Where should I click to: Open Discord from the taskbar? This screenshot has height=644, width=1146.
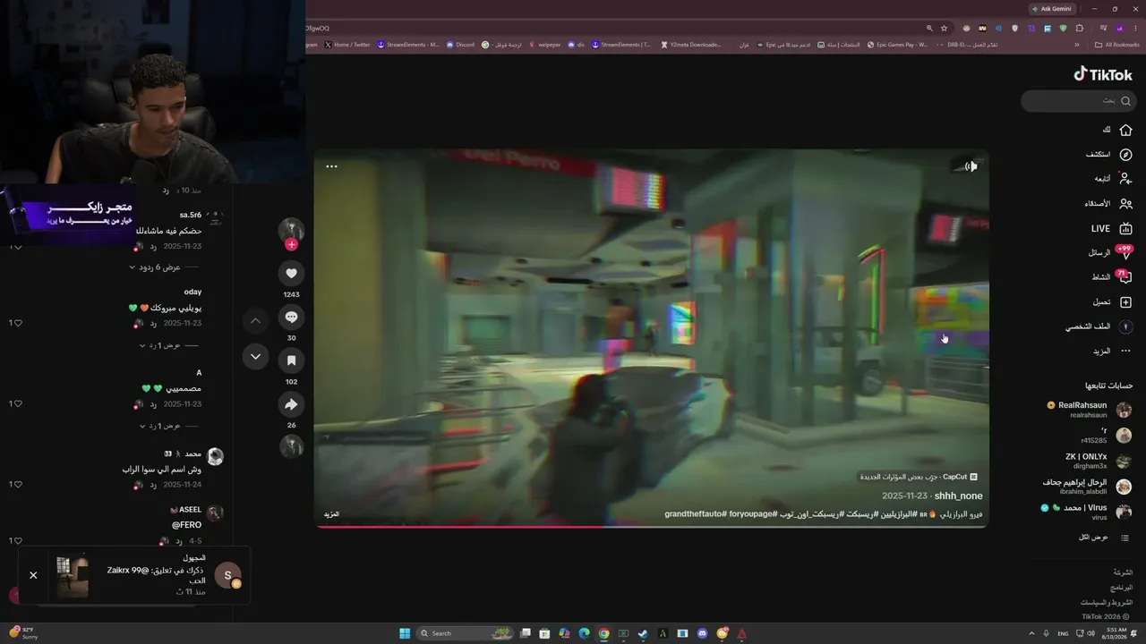[x=702, y=633]
